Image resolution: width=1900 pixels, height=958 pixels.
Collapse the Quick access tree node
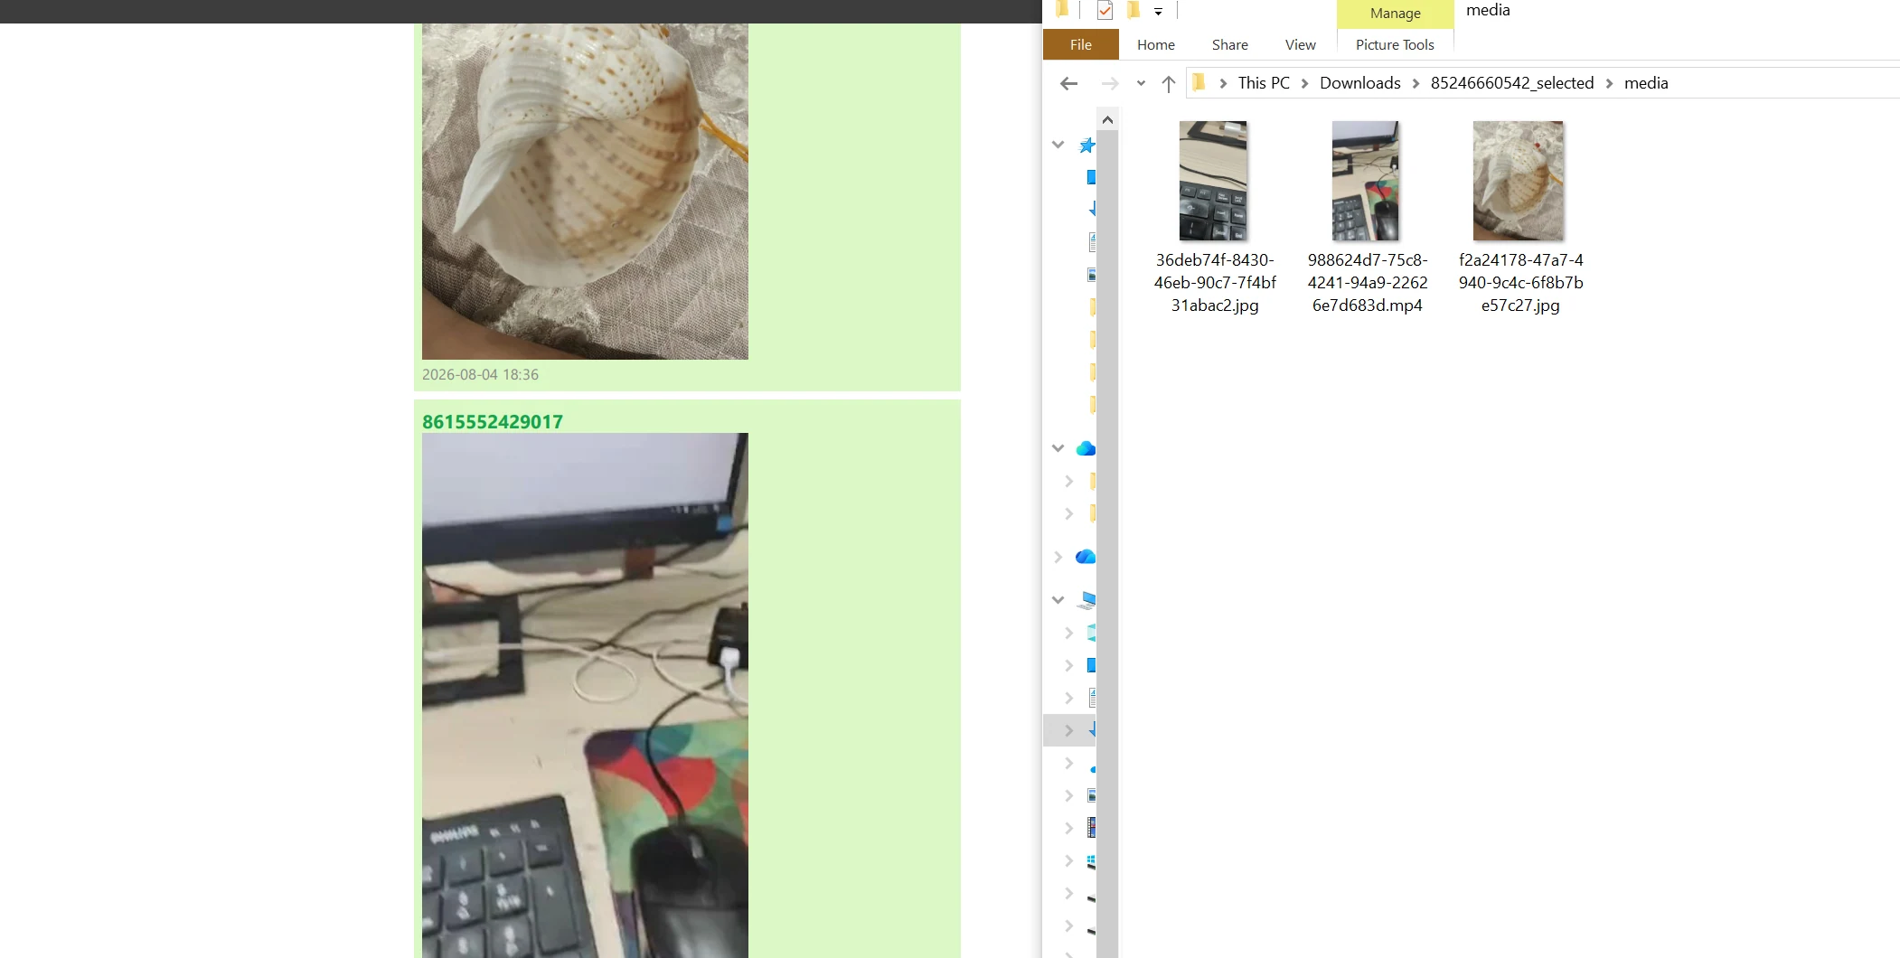point(1058,145)
